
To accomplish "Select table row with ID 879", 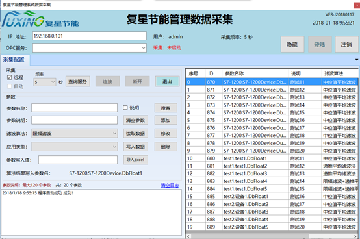I will [x=272, y=151].
